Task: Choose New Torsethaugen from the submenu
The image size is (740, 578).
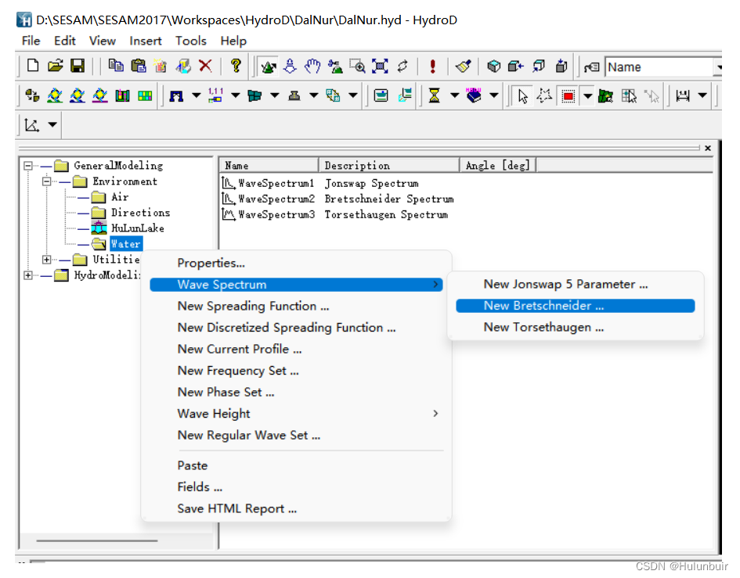Action: (576, 327)
